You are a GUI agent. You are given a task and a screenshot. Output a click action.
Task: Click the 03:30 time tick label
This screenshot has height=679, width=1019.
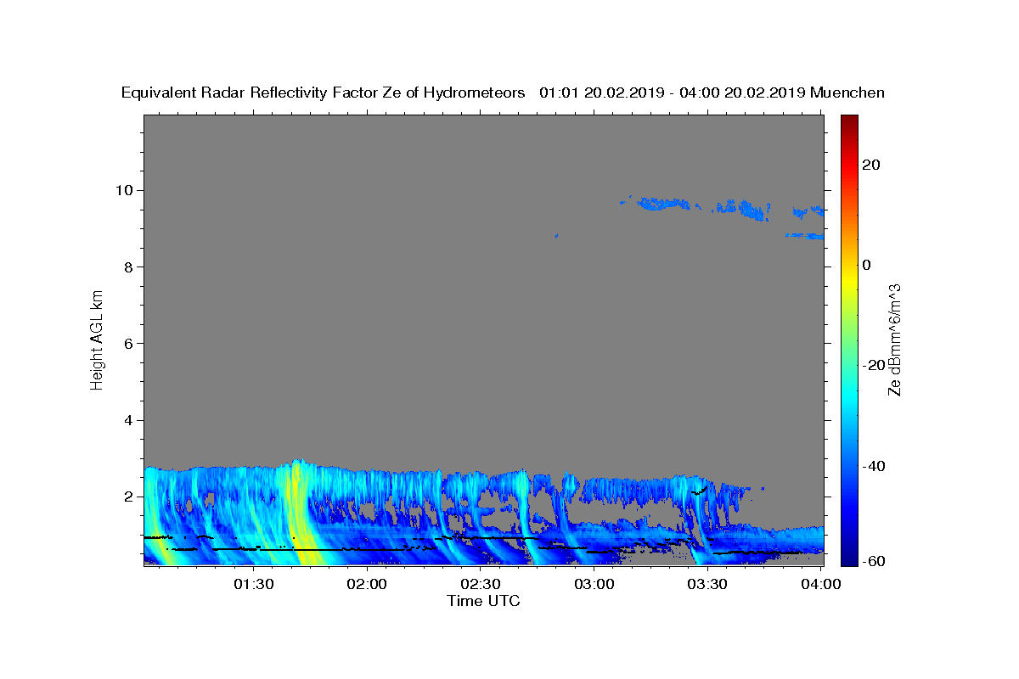click(707, 584)
